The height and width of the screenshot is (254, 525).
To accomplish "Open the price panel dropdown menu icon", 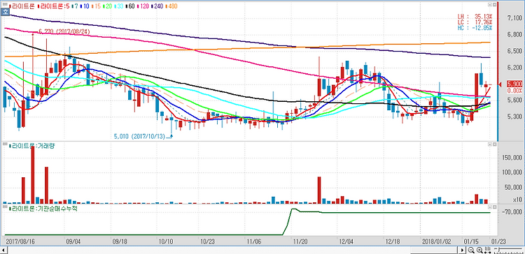I will [489, 5].
